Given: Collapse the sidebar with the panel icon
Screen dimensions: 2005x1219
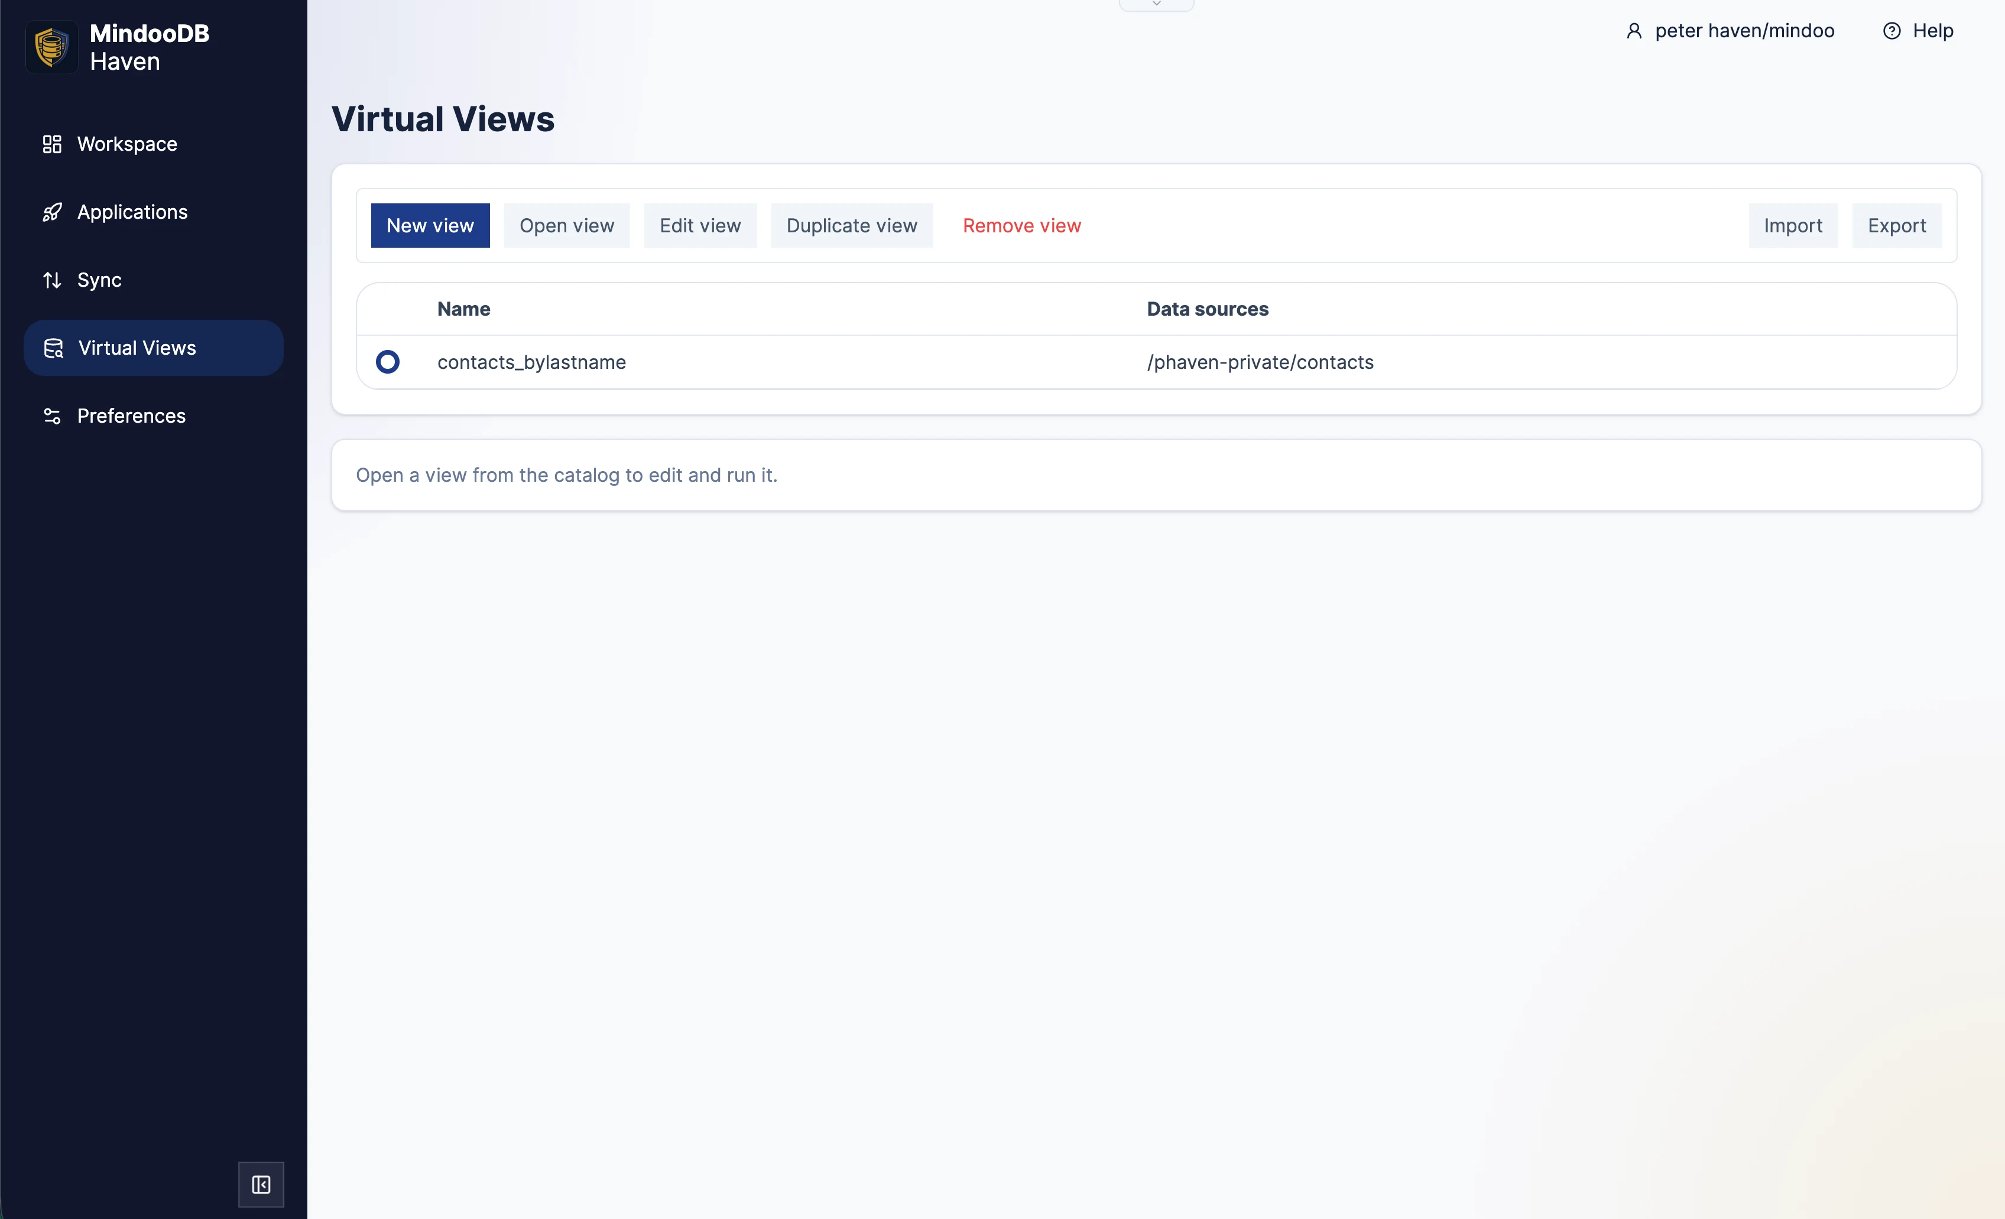Looking at the screenshot, I should click(261, 1185).
